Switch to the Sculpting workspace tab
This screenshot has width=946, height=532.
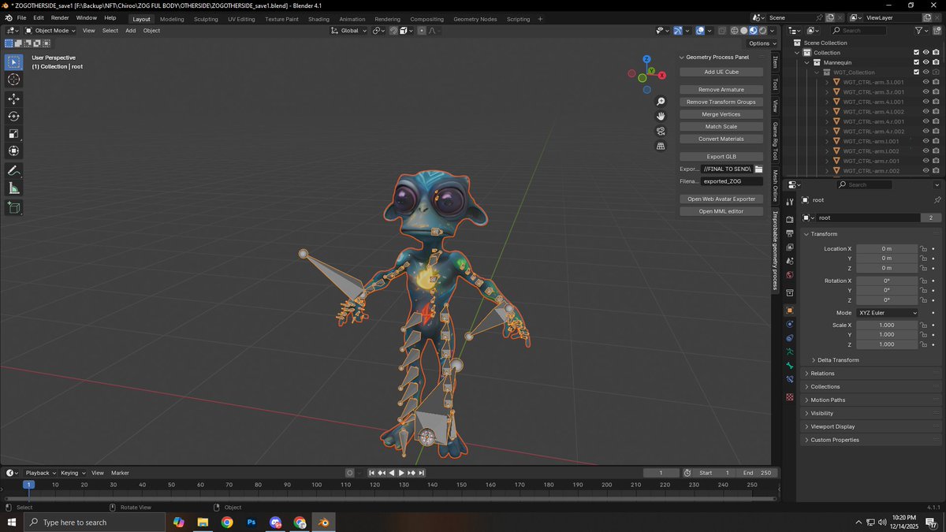pyautogui.click(x=206, y=19)
